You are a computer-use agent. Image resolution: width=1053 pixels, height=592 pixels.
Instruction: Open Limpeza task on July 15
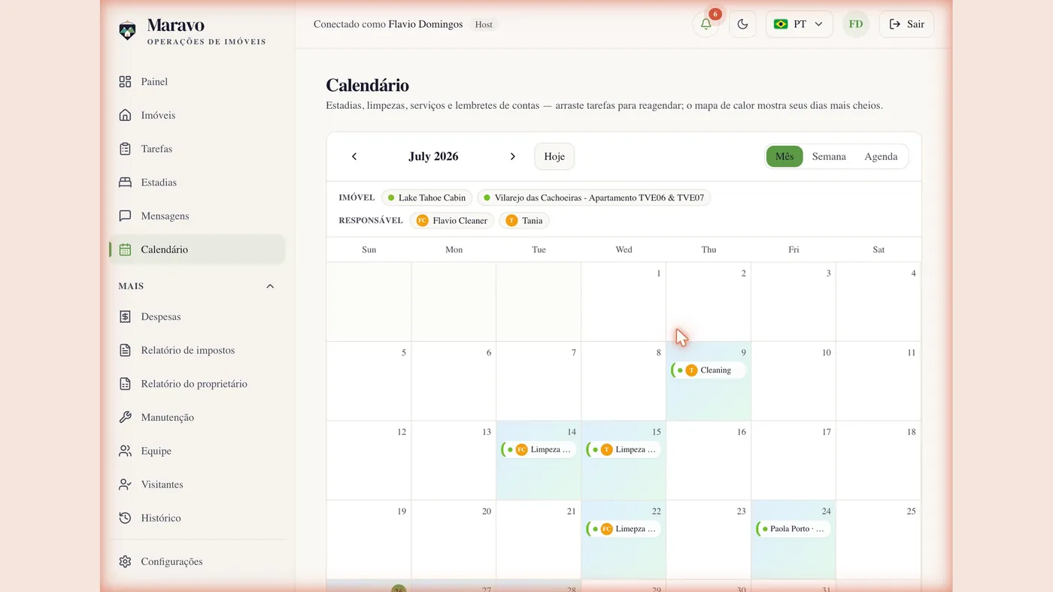tap(624, 450)
